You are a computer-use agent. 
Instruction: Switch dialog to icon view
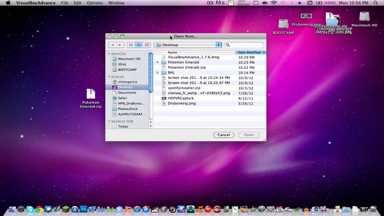[x=131, y=45]
